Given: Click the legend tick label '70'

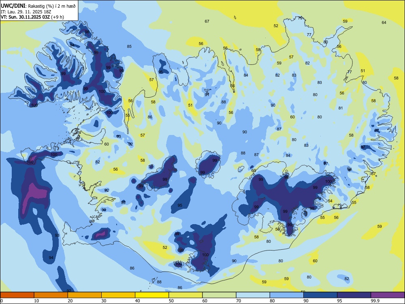Looking at the screenshot, I should pos(239,301).
